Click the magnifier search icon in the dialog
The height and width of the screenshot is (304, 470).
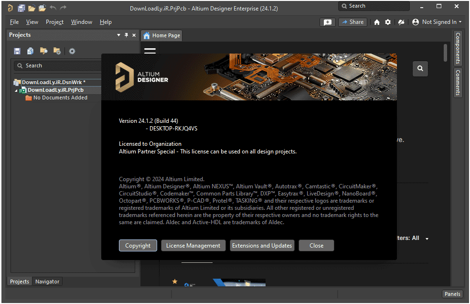[x=420, y=68]
